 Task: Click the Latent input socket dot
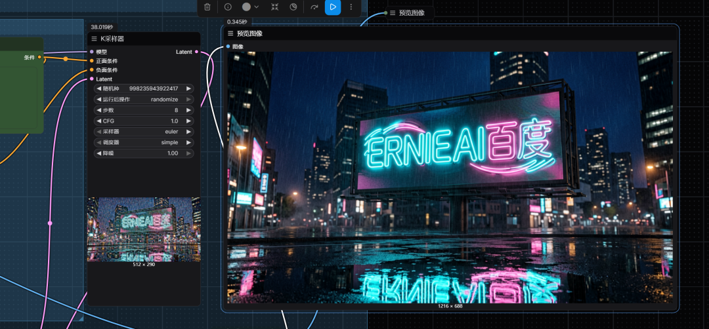point(92,79)
